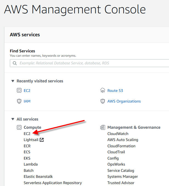169x186 pixels.
Task: Click the Route 53 cloud icon
Action: point(103,91)
